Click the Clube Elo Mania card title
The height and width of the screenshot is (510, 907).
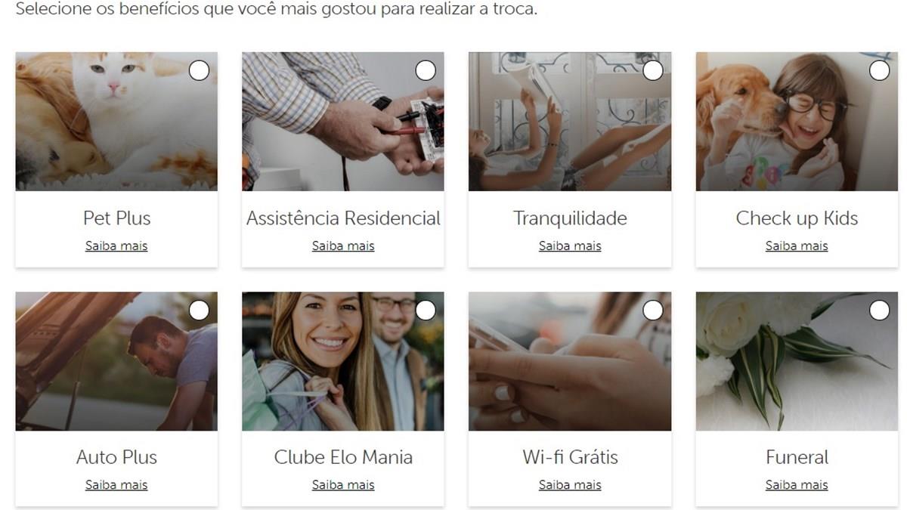(343, 457)
